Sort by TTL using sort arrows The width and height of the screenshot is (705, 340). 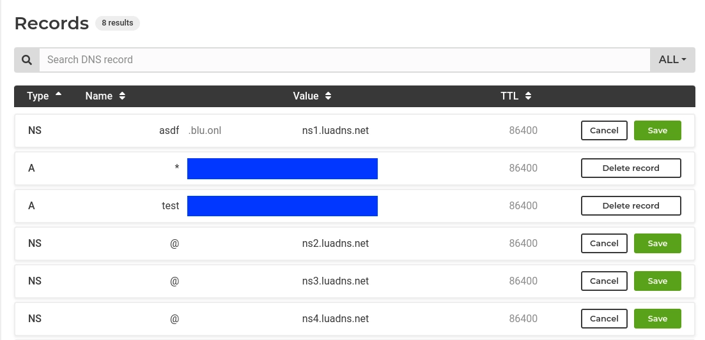click(529, 96)
